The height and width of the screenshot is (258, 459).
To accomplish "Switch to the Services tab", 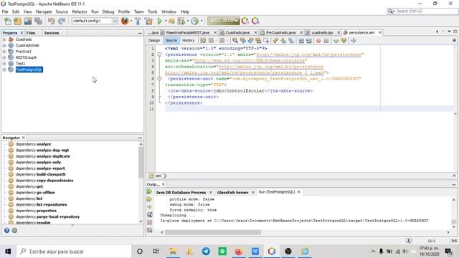I will [x=52, y=33].
